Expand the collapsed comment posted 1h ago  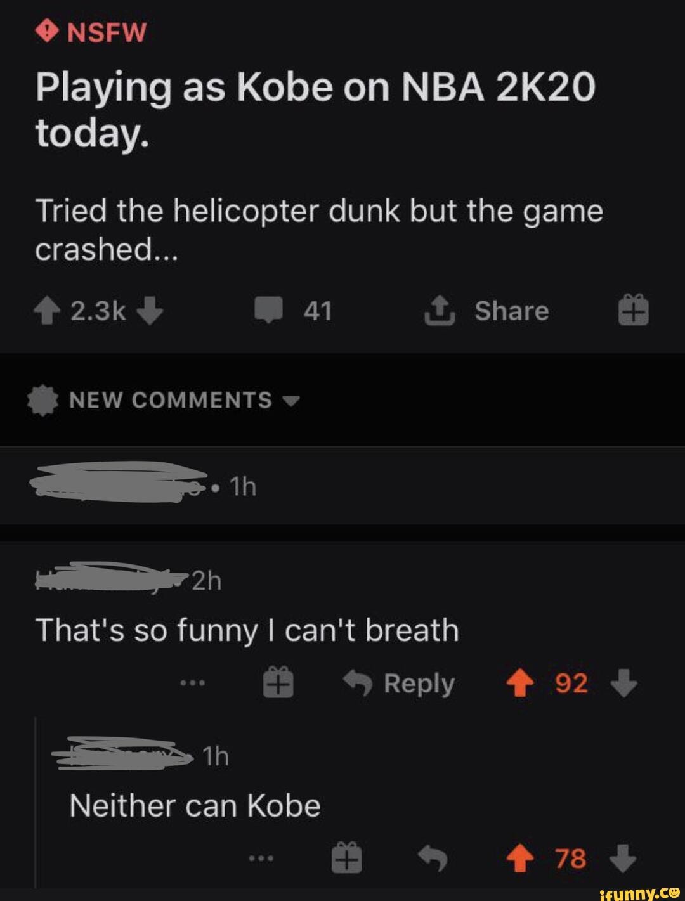pyautogui.click(x=342, y=486)
